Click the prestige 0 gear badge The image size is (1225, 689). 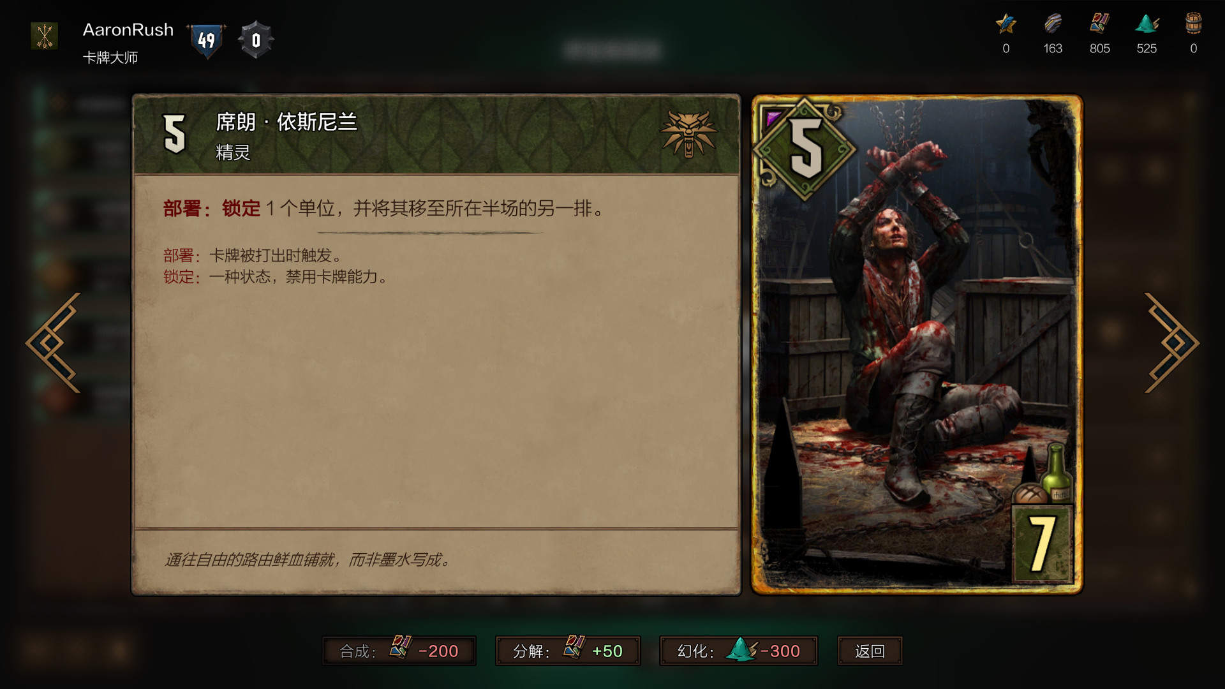coord(256,40)
